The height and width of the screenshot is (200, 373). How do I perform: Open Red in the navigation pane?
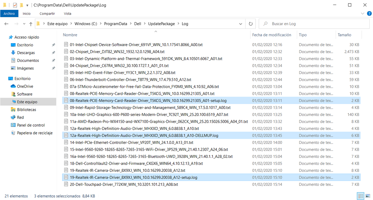pyautogui.click(x=21, y=117)
